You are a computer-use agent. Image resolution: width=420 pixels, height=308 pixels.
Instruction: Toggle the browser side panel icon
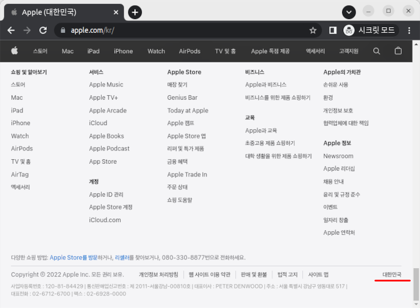click(x=333, y=30)
